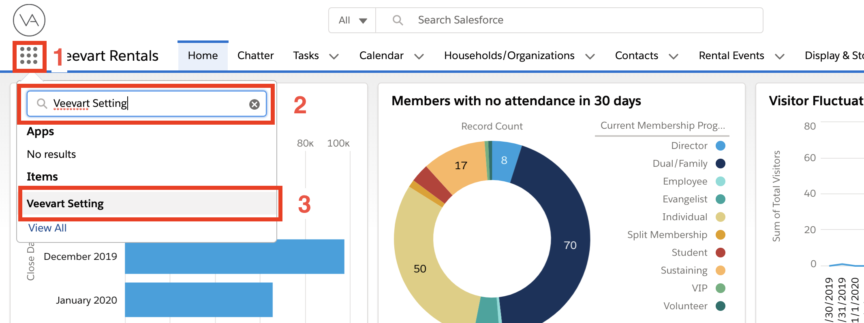Switch to the Home tab

pos(203,55)
